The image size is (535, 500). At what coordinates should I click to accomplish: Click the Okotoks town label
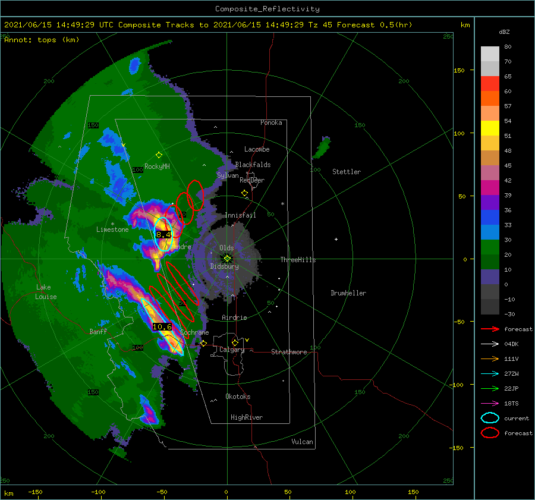(x=238, y=397)
